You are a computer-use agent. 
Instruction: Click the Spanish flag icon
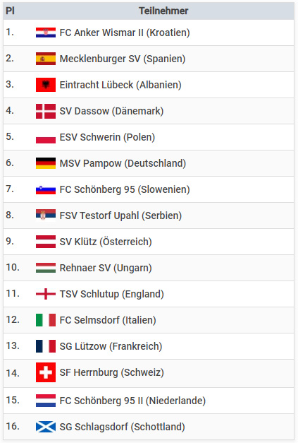pos(46,59)
